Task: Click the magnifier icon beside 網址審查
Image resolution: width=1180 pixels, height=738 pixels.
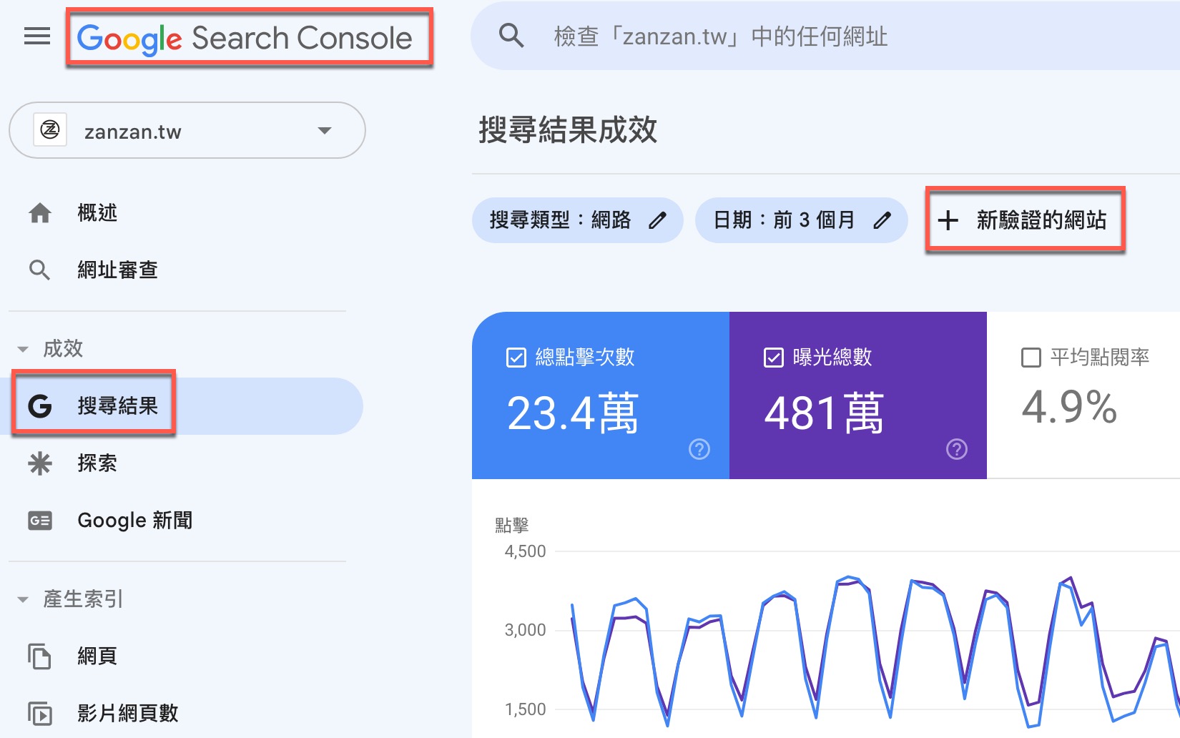Action: coord(39,270)
